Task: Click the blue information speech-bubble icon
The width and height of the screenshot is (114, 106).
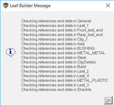Action: point(11,52)
